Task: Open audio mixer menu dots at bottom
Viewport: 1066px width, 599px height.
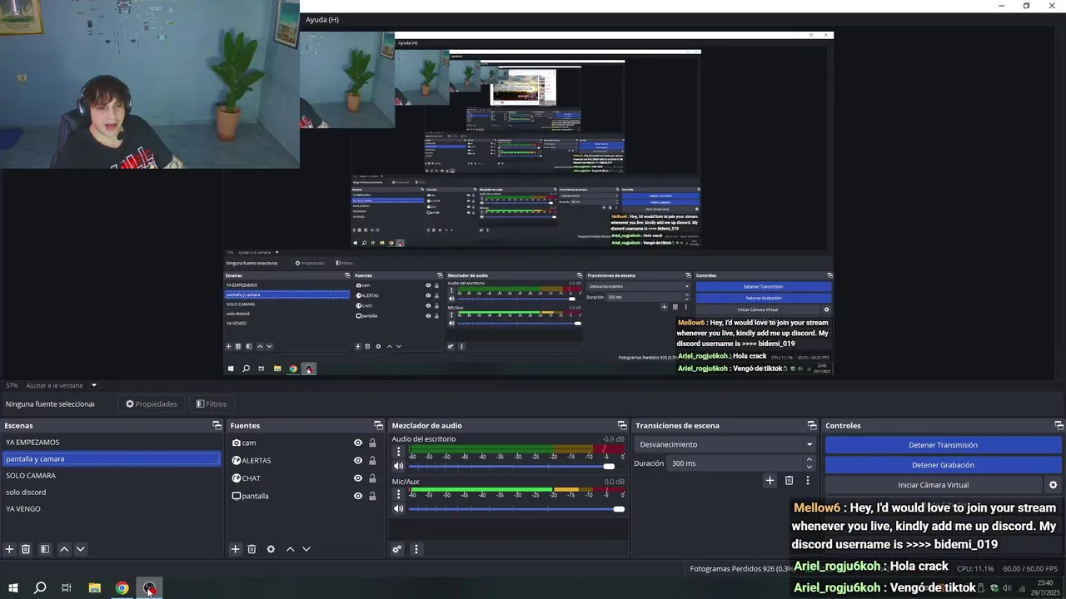Action: [416, 549]
